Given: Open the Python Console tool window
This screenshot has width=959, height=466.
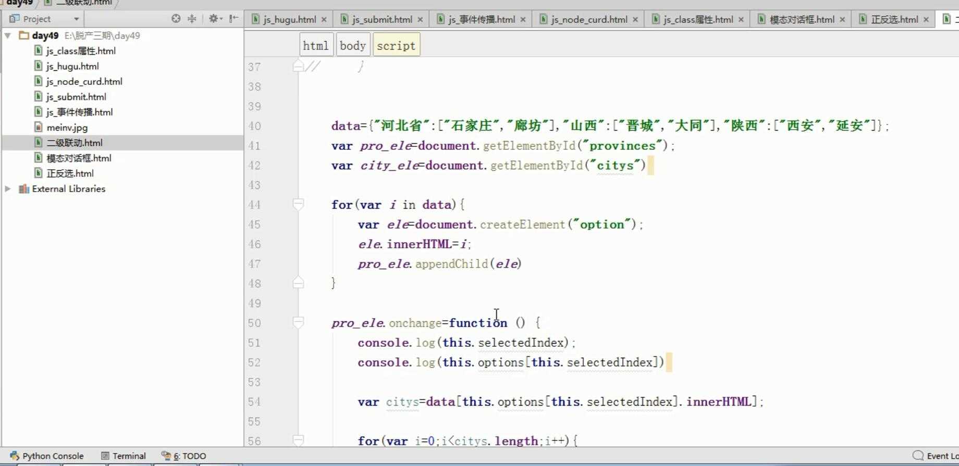Looking at the screenshot, I should (x=46, y=456).
